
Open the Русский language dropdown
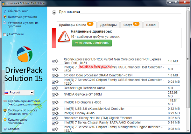32,93
